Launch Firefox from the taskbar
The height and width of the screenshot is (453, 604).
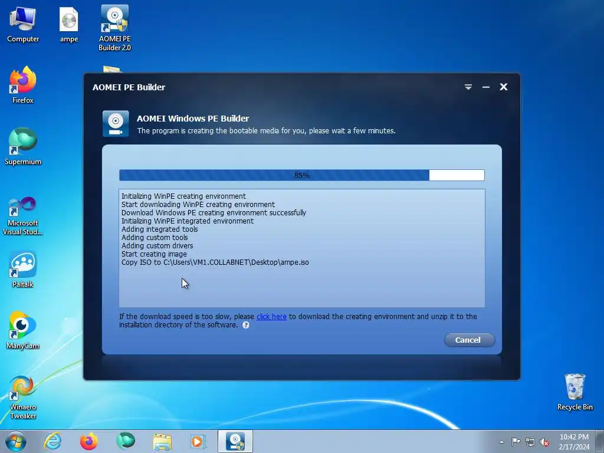click(x=88, y=441)
